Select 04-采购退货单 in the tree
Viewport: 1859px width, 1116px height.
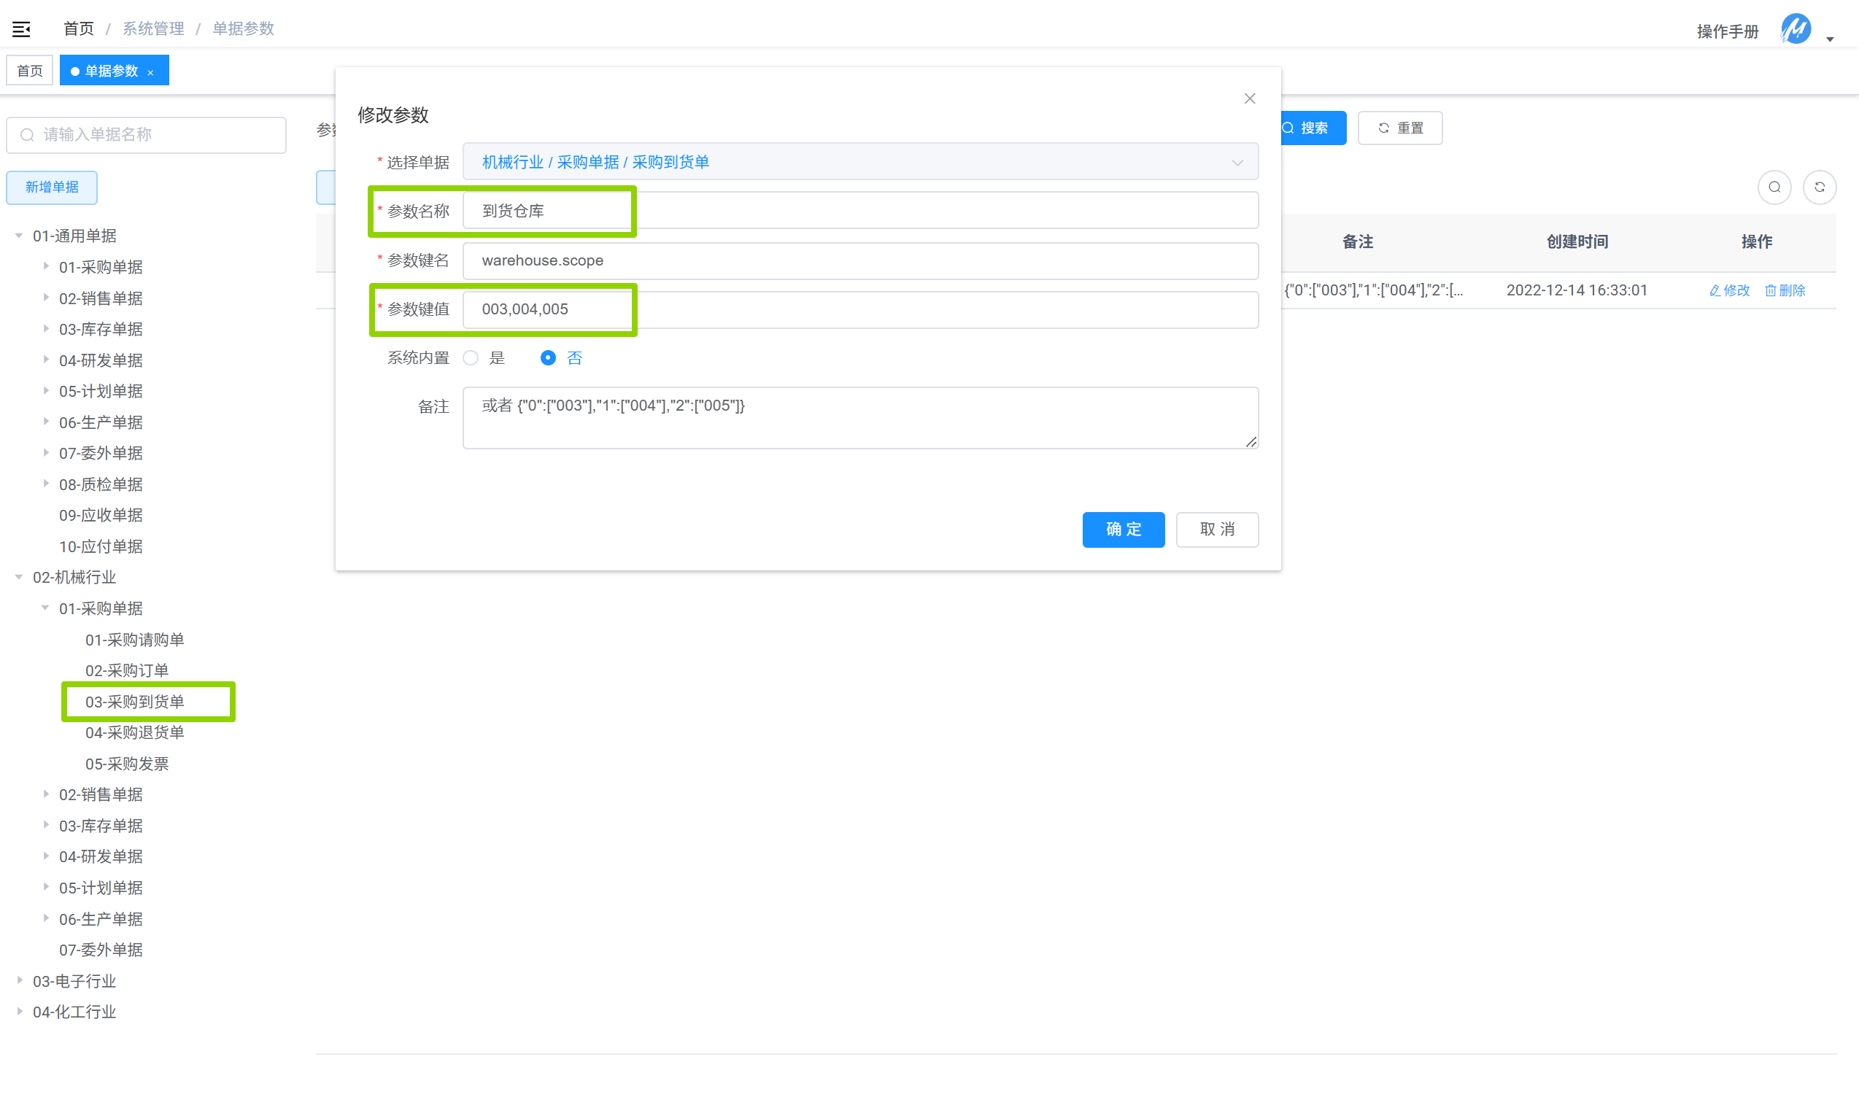point(135,732)
